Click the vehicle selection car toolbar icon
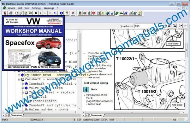 [30, 13]
